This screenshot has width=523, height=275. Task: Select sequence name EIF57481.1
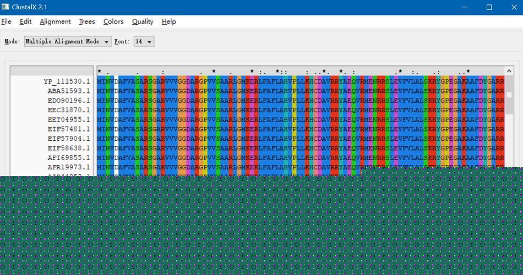point(69,129)
